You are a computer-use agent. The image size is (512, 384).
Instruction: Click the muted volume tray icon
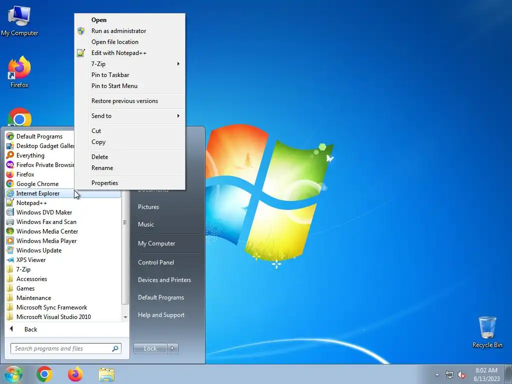coord(461,374)
